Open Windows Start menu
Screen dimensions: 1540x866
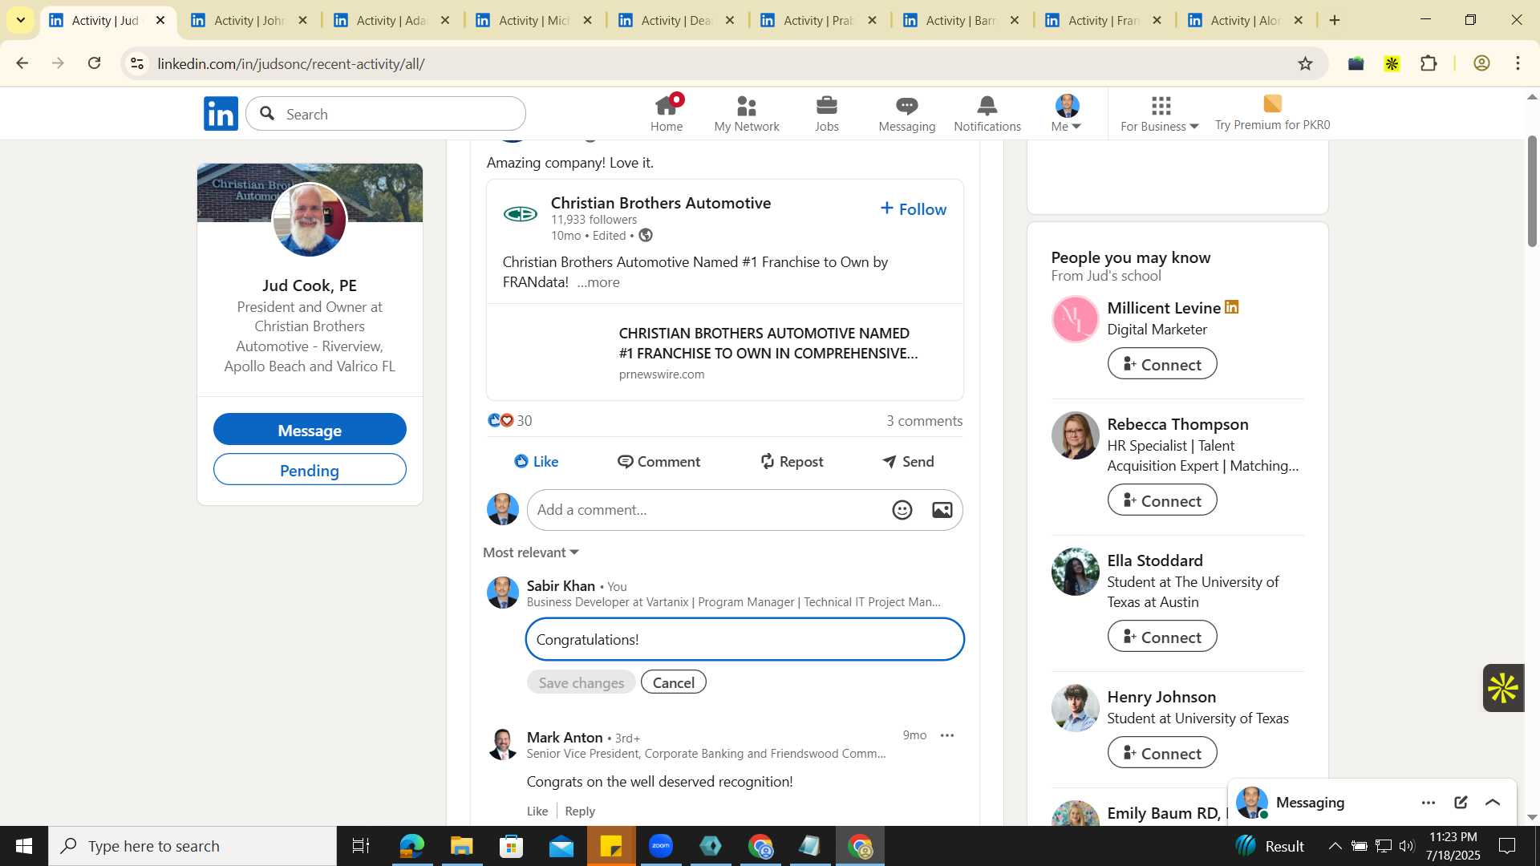pyautogui.click(x=24, y=846)
